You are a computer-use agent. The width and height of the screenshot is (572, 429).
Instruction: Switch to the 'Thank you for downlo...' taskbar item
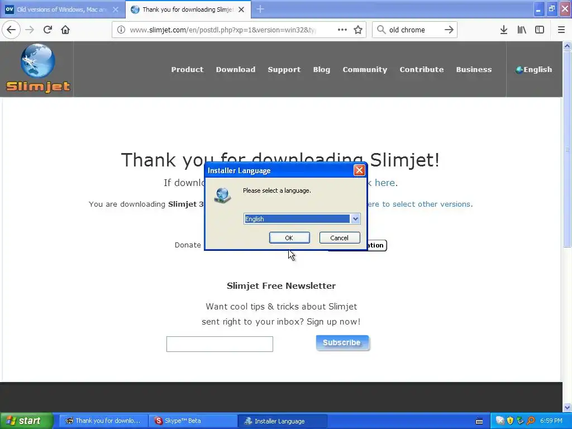point(103,421)
